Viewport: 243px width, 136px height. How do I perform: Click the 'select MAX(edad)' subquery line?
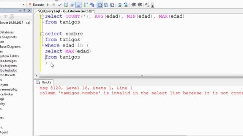pyautogui.click(x=68, y=51)
